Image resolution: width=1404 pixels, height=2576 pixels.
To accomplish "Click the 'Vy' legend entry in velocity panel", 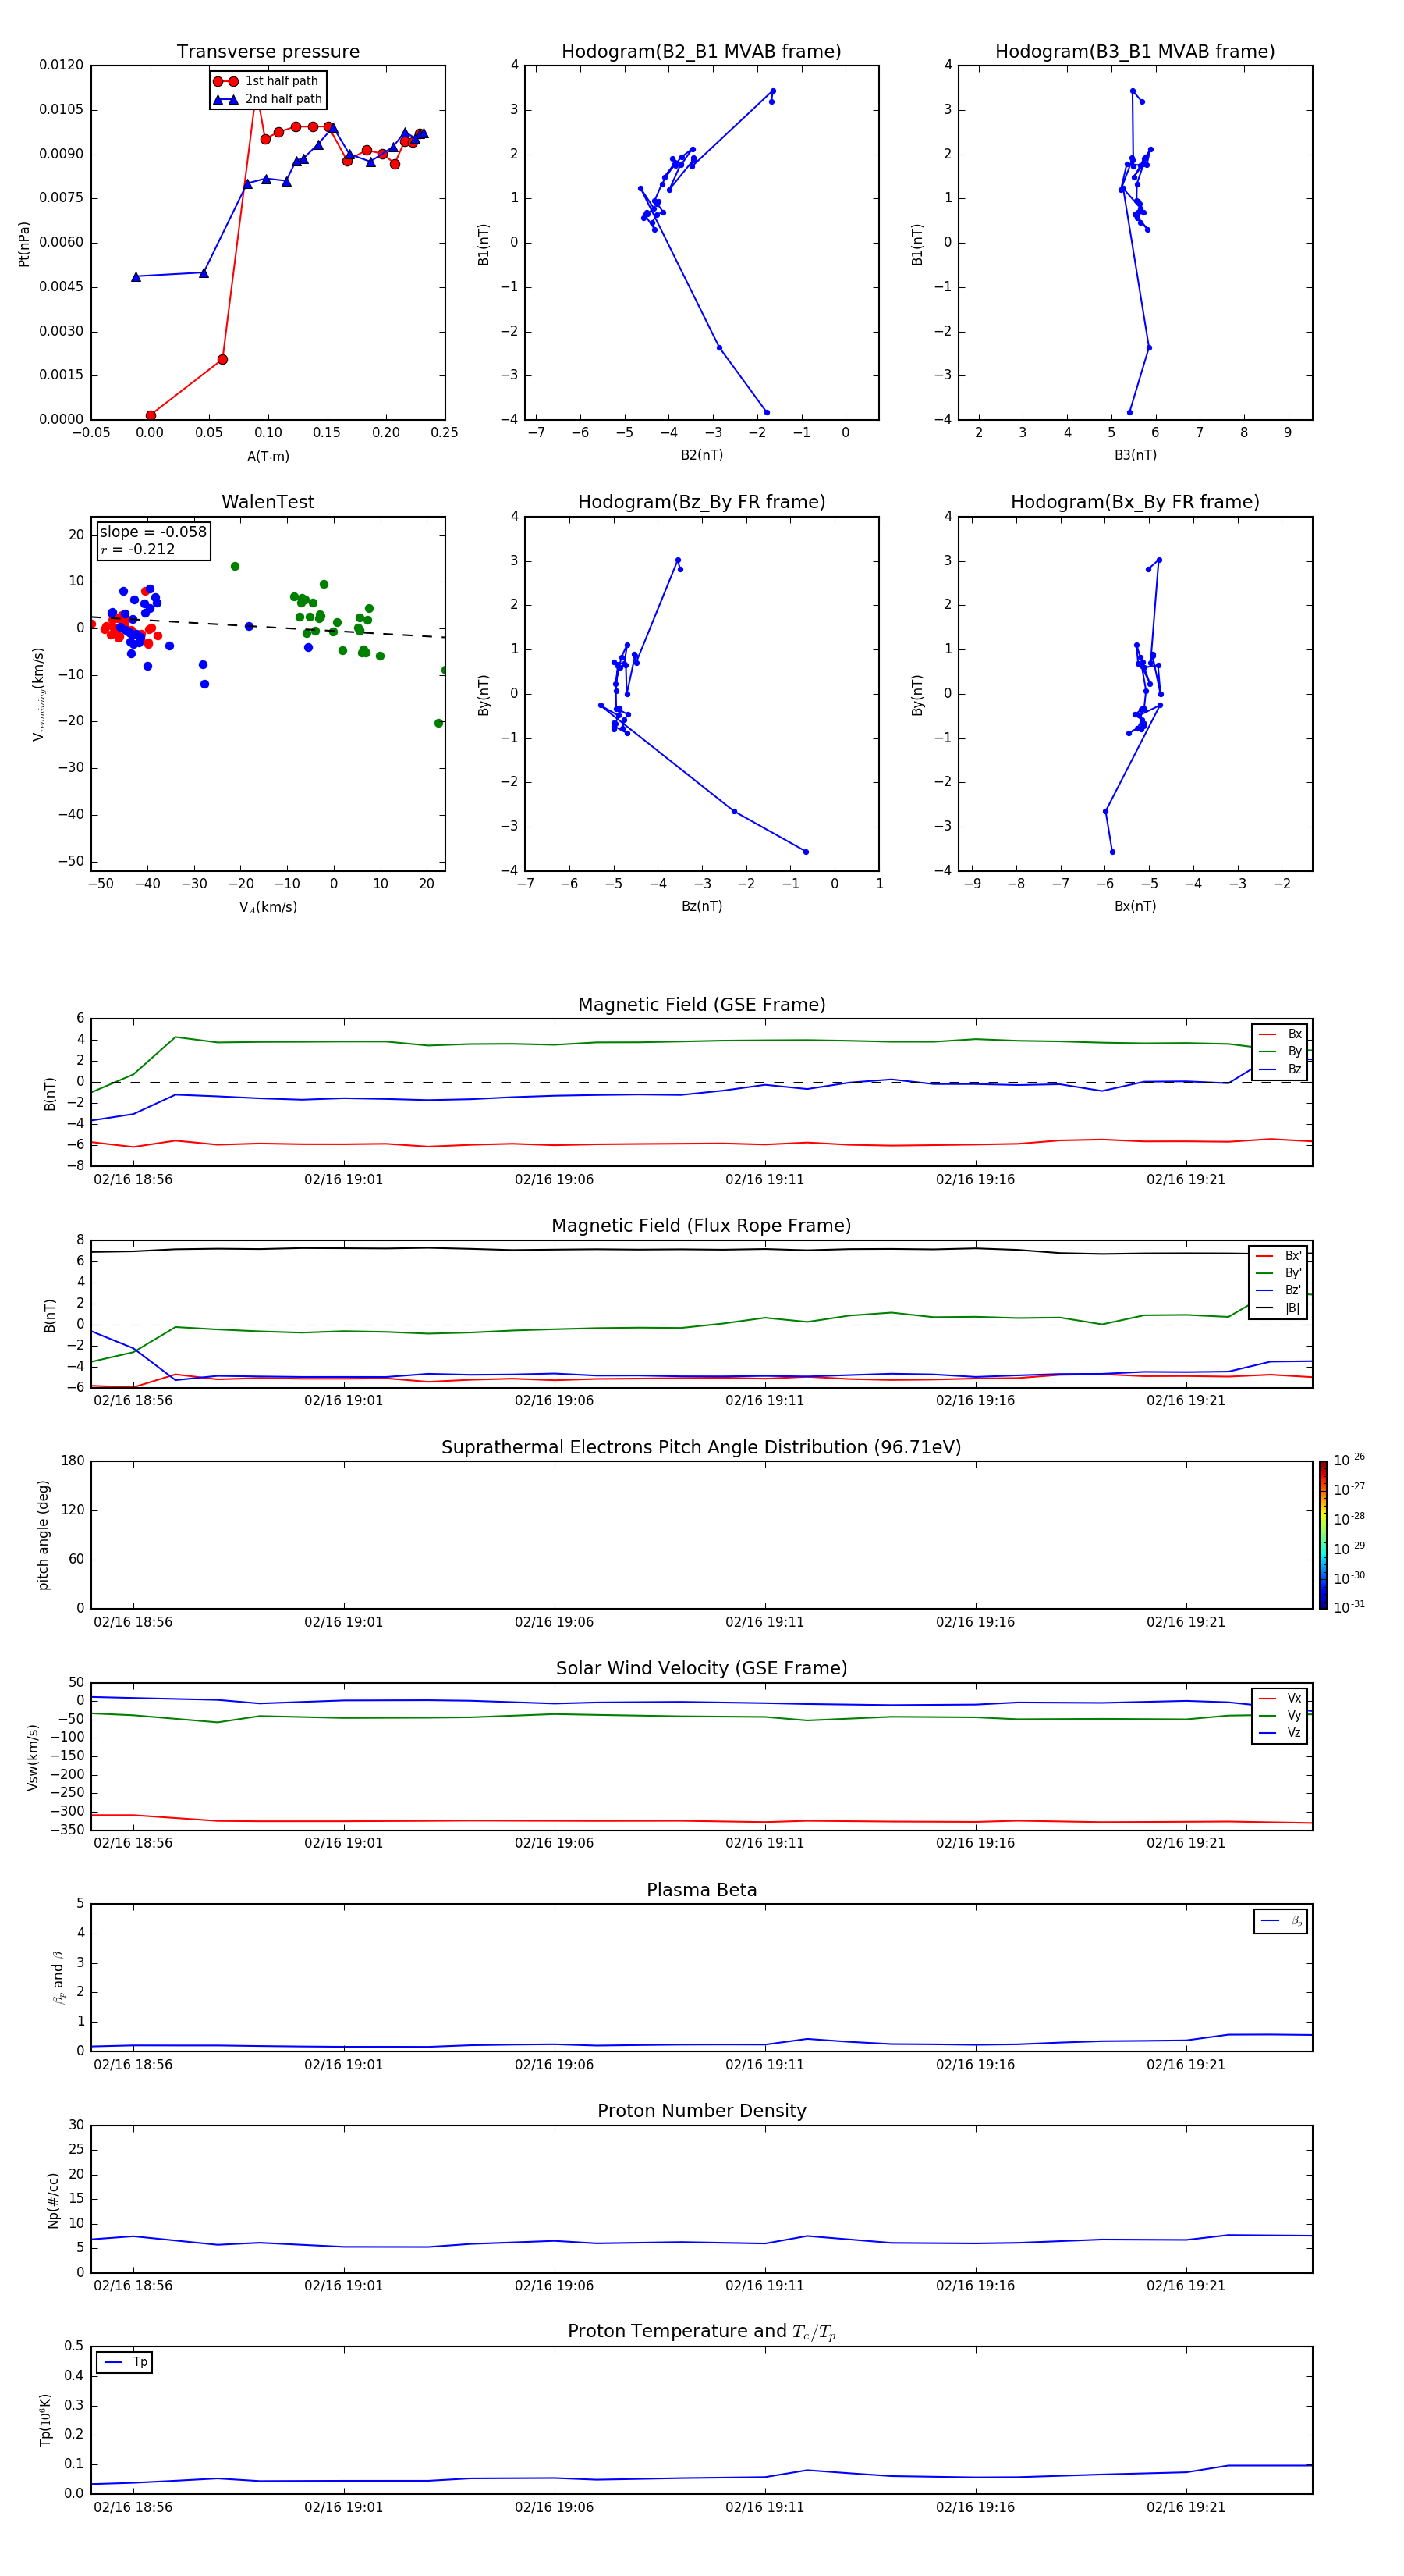I will coord(1280,1715).
